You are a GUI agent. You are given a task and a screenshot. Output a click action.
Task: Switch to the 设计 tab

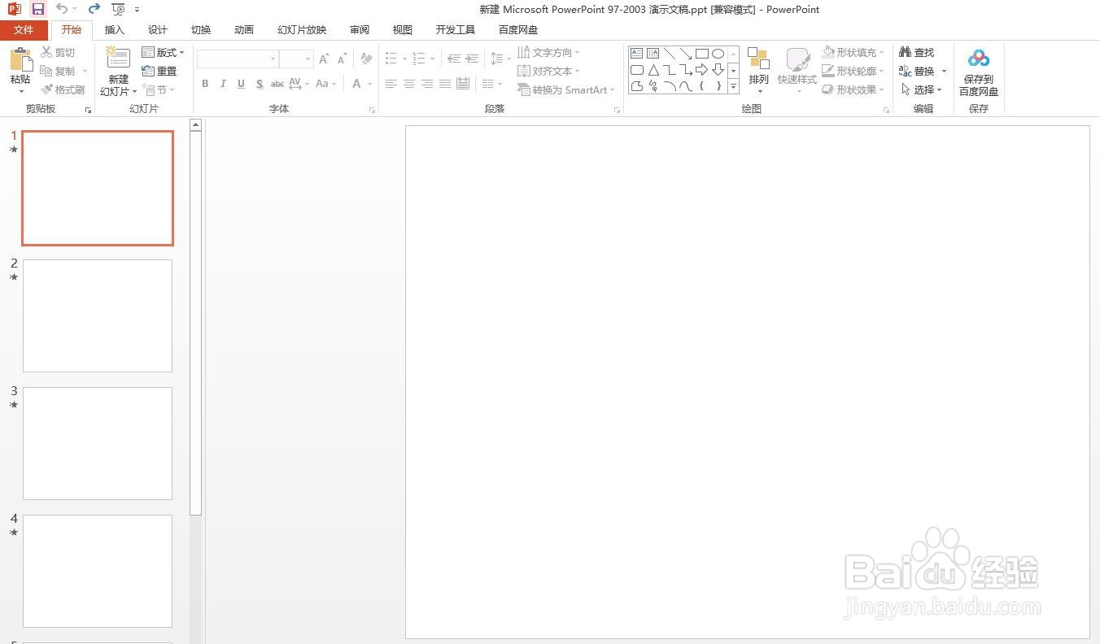coord(158,30)
